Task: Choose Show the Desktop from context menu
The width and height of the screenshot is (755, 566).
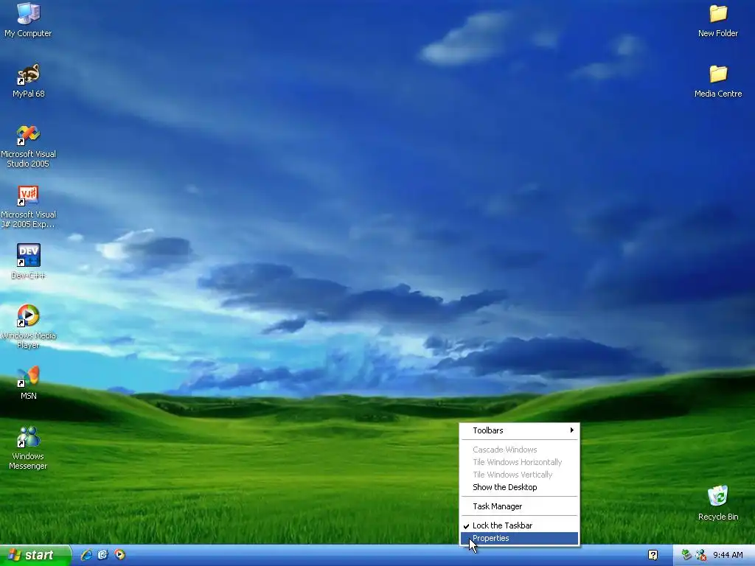Action: (x=520, y=487)
